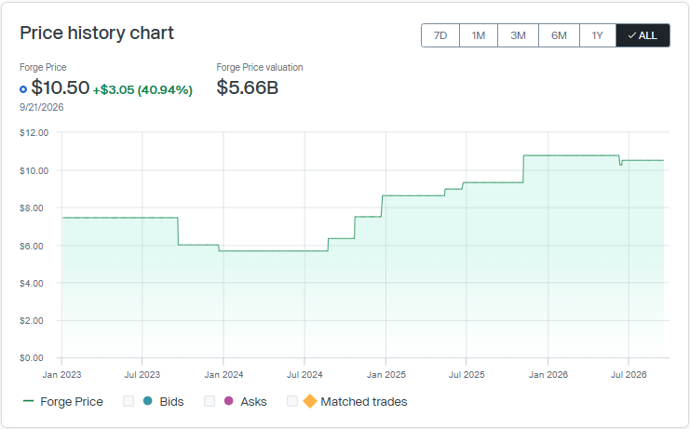Click the checkmark in ALL button
Screen dimensions: 690x429
coord(632,35)
